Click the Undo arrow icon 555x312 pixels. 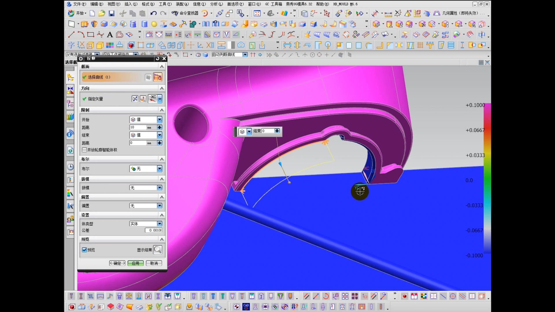tap(153, 13)
